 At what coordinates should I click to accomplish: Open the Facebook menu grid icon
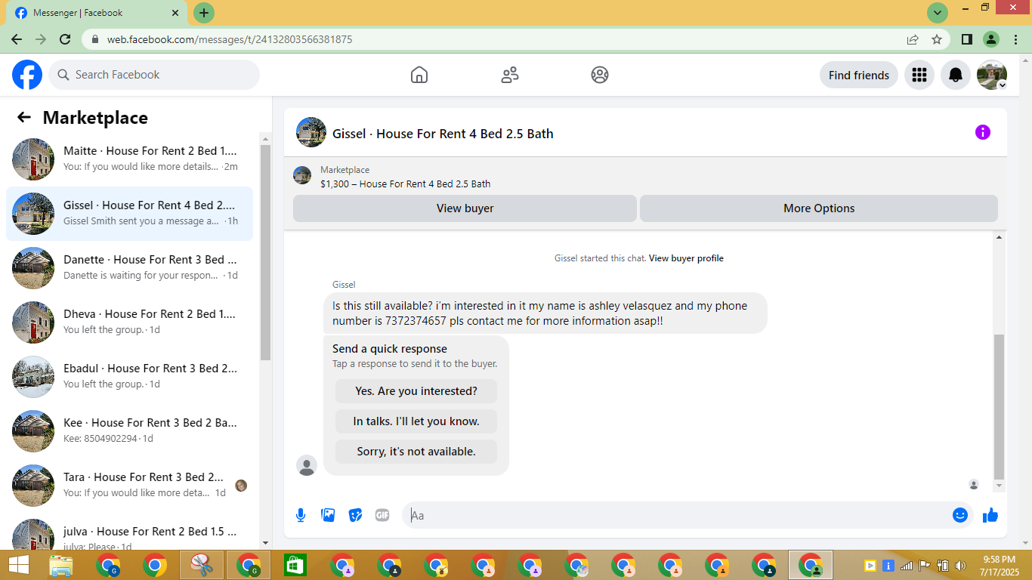coord(919,75)
